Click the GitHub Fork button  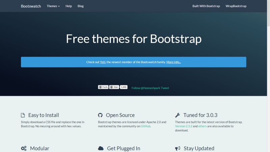[103, 87]
